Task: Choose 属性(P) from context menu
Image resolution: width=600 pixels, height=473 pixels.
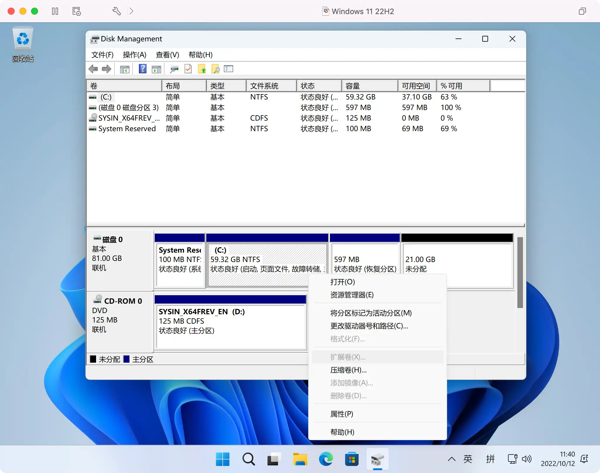Action: 377,414
